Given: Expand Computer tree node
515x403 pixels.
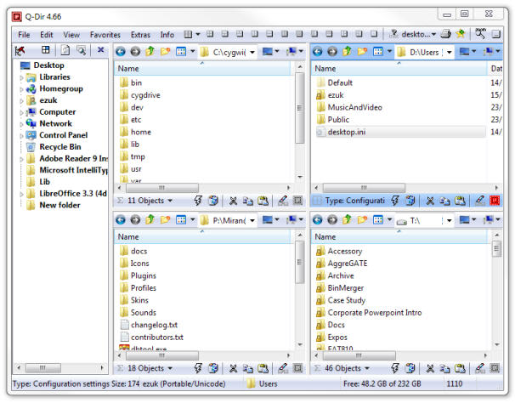Looking at the screenshot, I should pyautogui.click(x=21, y=113).
